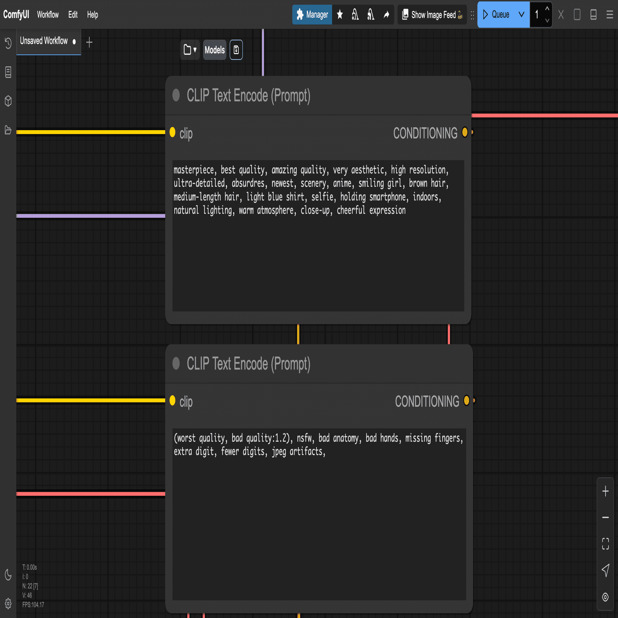Click the Models button
This screenshot has height=618, width=618.
215,50
